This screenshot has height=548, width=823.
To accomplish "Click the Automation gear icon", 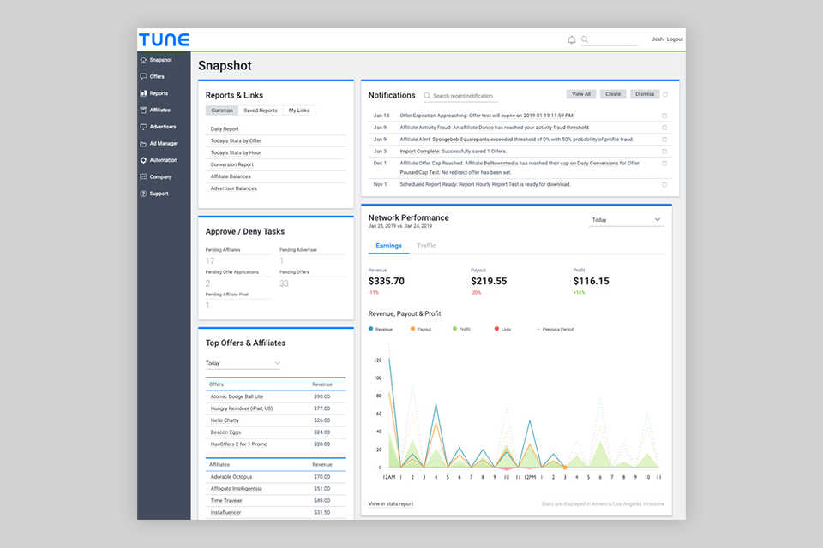I will [x=143, y=160].
